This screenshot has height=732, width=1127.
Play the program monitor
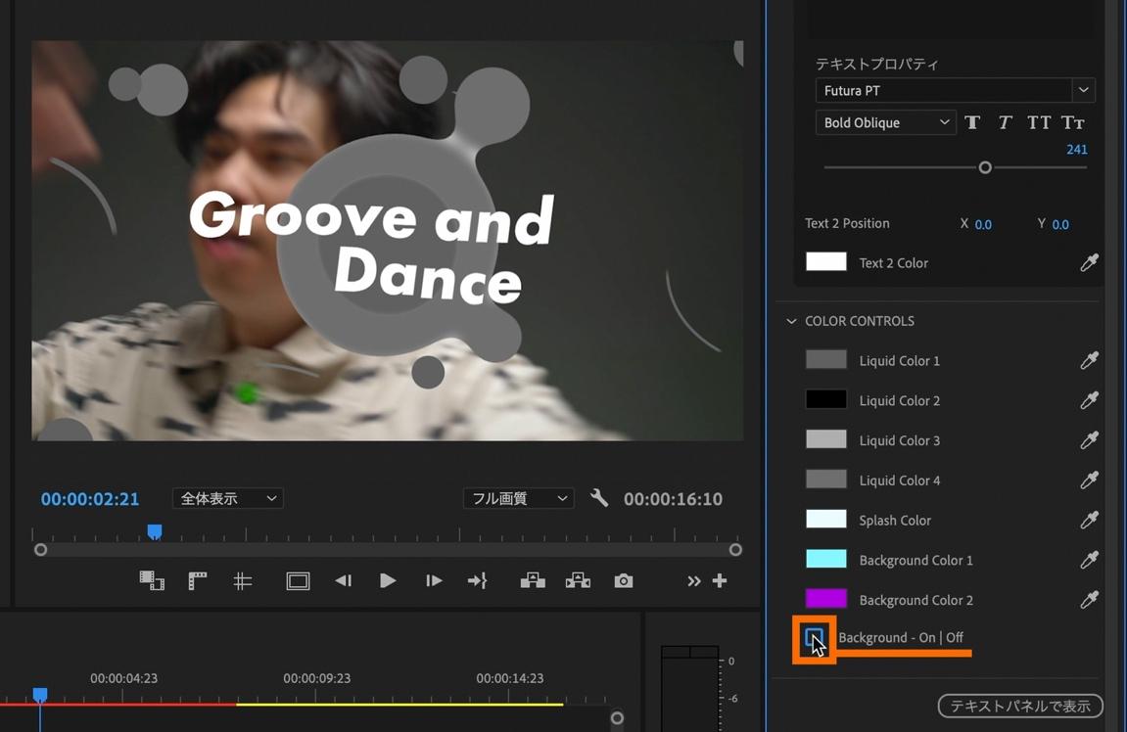coord(388,580)
